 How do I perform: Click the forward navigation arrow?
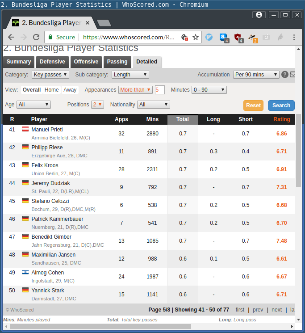[x=24, y=38]
